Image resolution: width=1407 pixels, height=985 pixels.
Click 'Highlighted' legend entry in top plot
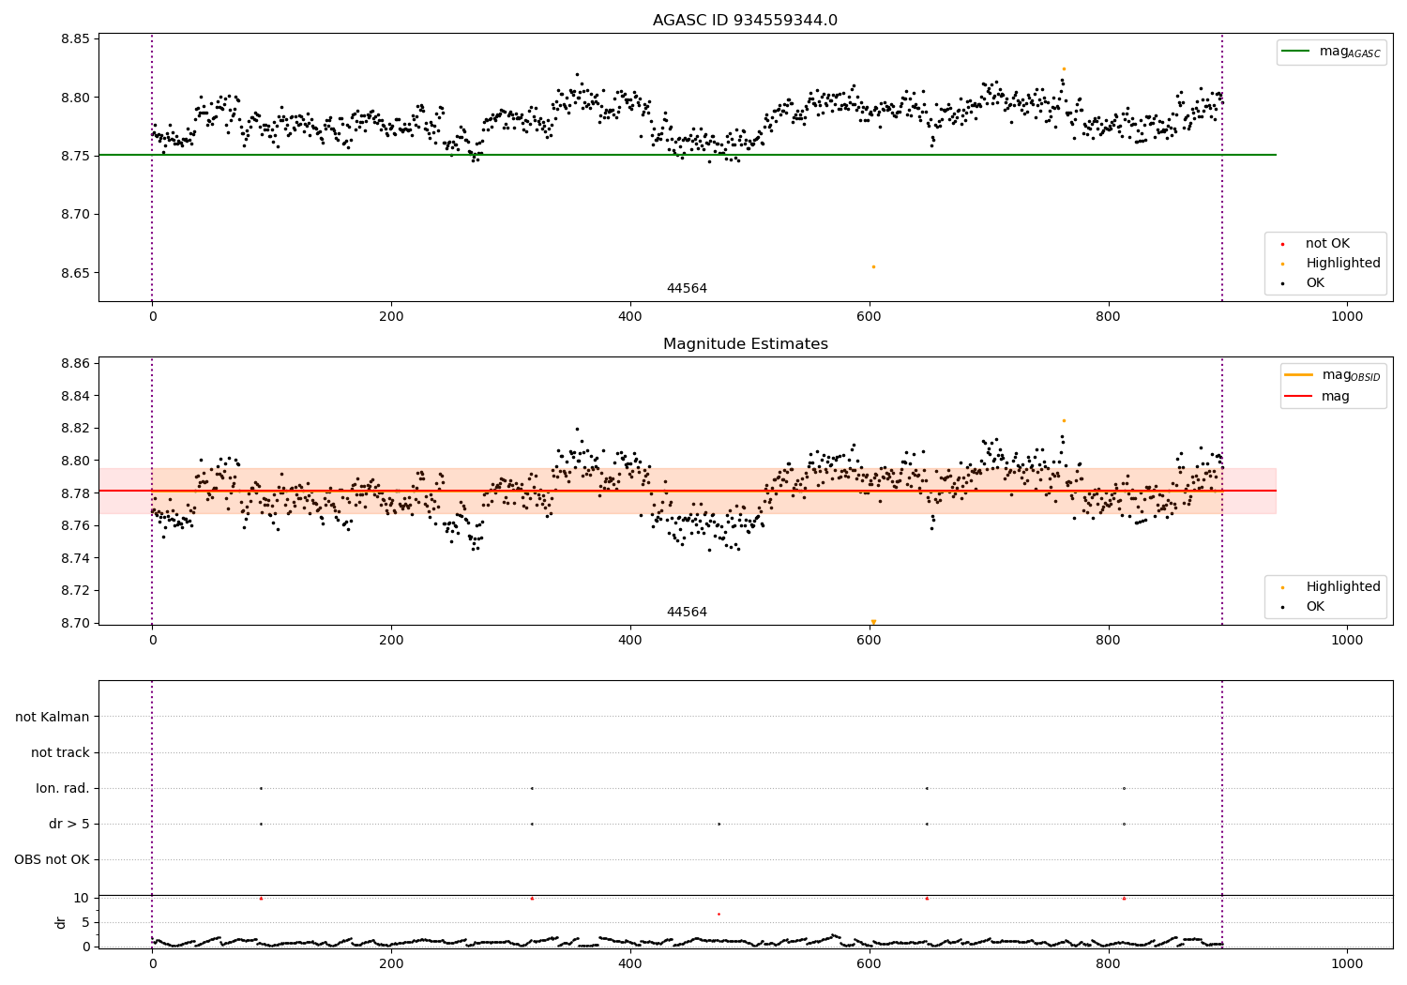(x=1343, y=264)
